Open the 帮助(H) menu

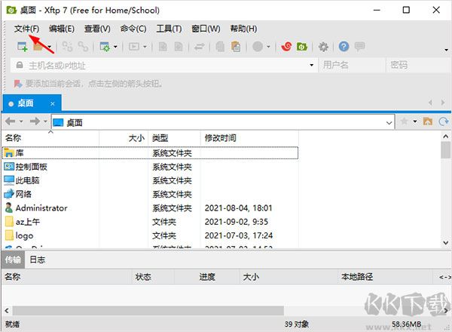click(243, 29)
